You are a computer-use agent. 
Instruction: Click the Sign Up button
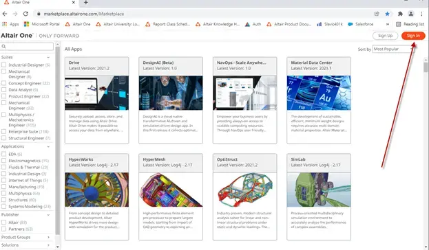coord(385,36)
